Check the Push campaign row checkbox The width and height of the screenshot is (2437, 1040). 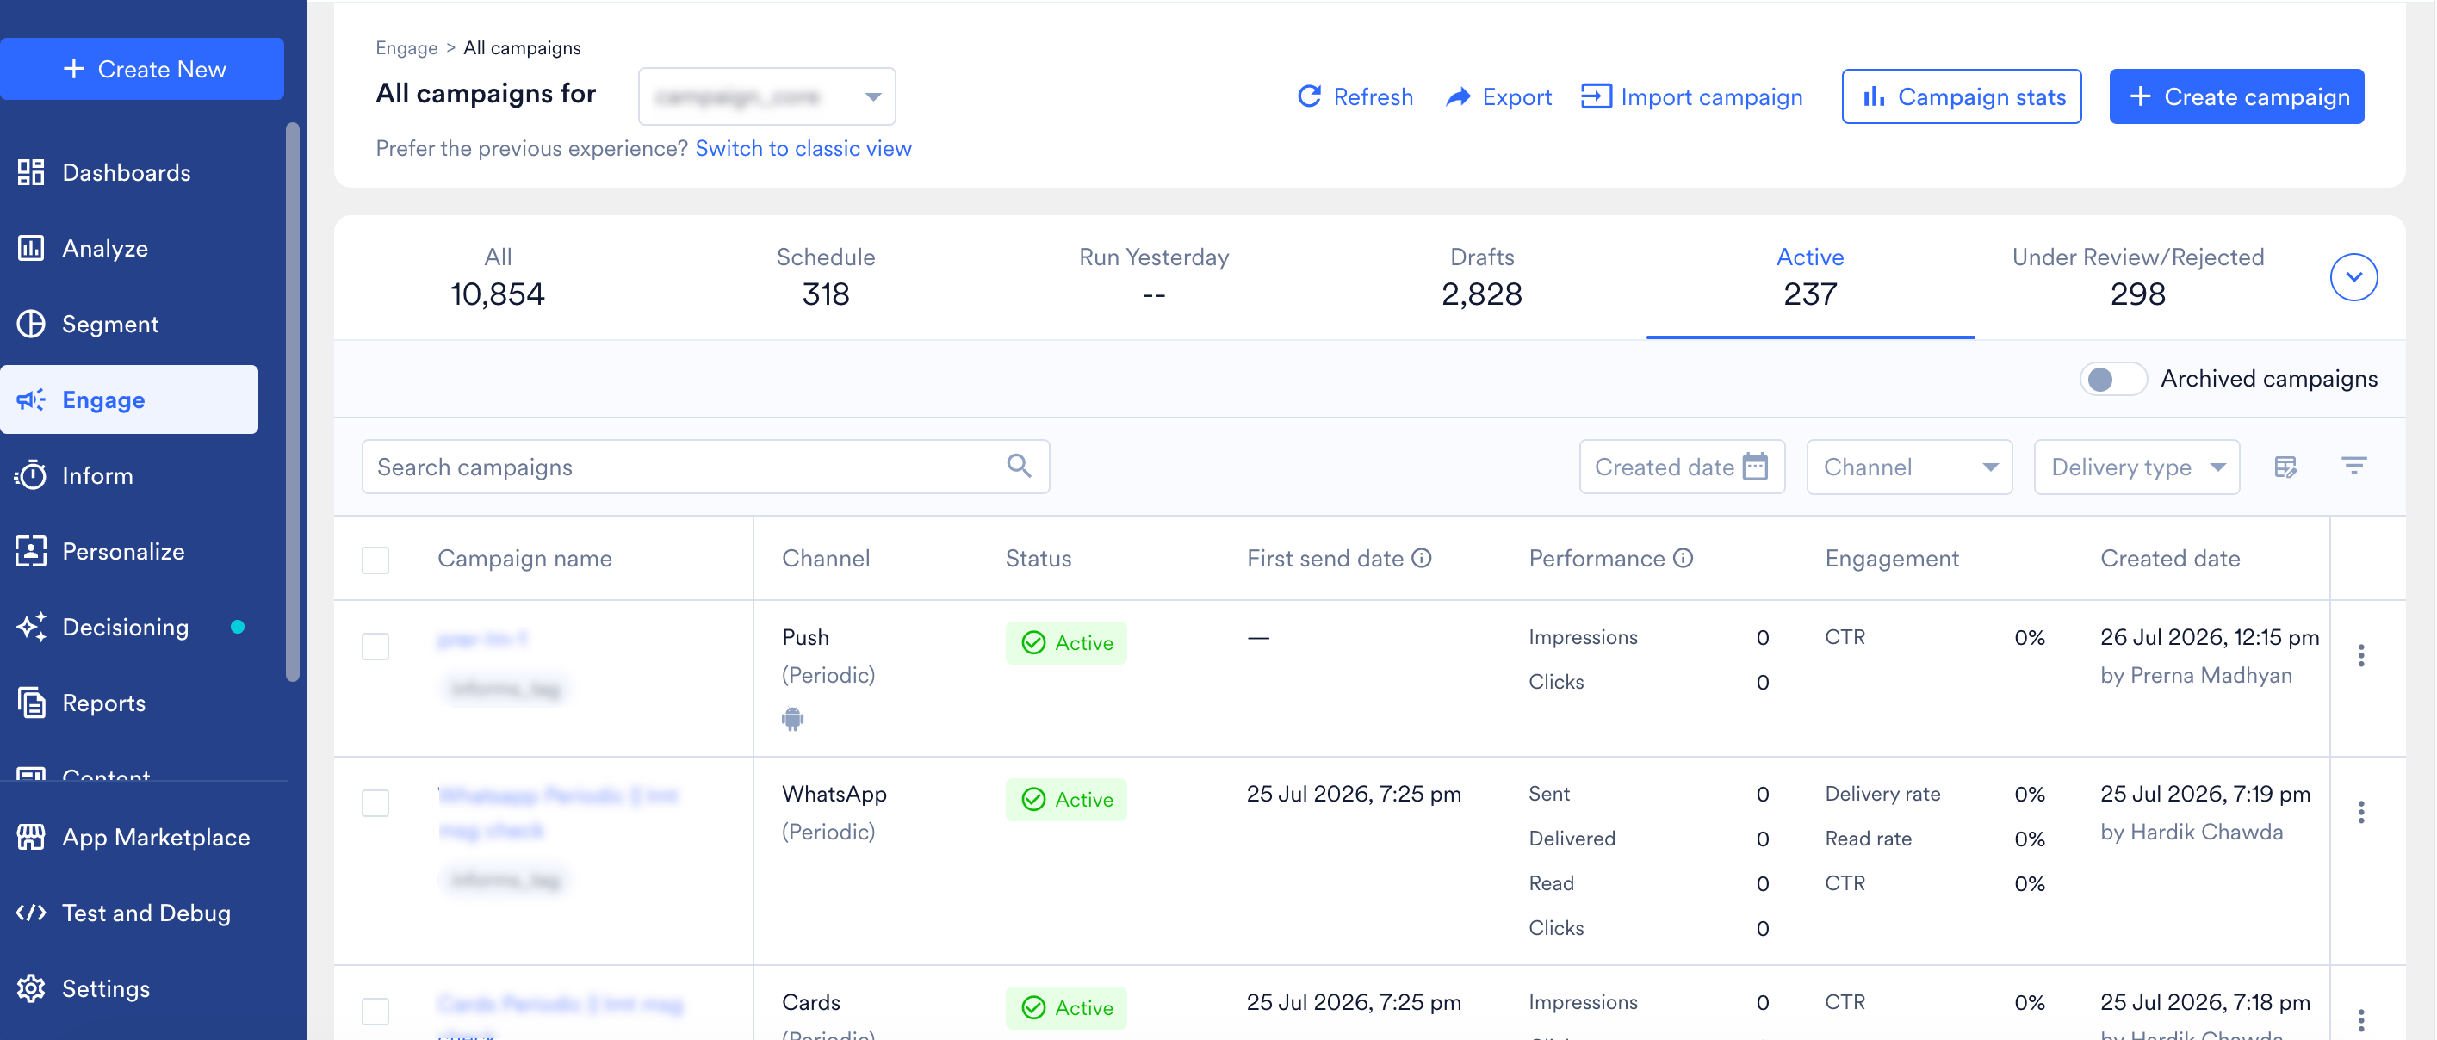pos(375,647)
